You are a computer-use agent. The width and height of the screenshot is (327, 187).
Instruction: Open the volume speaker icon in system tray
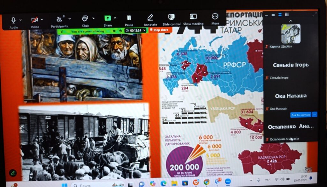pyautogui.click(x=282, y=179)
